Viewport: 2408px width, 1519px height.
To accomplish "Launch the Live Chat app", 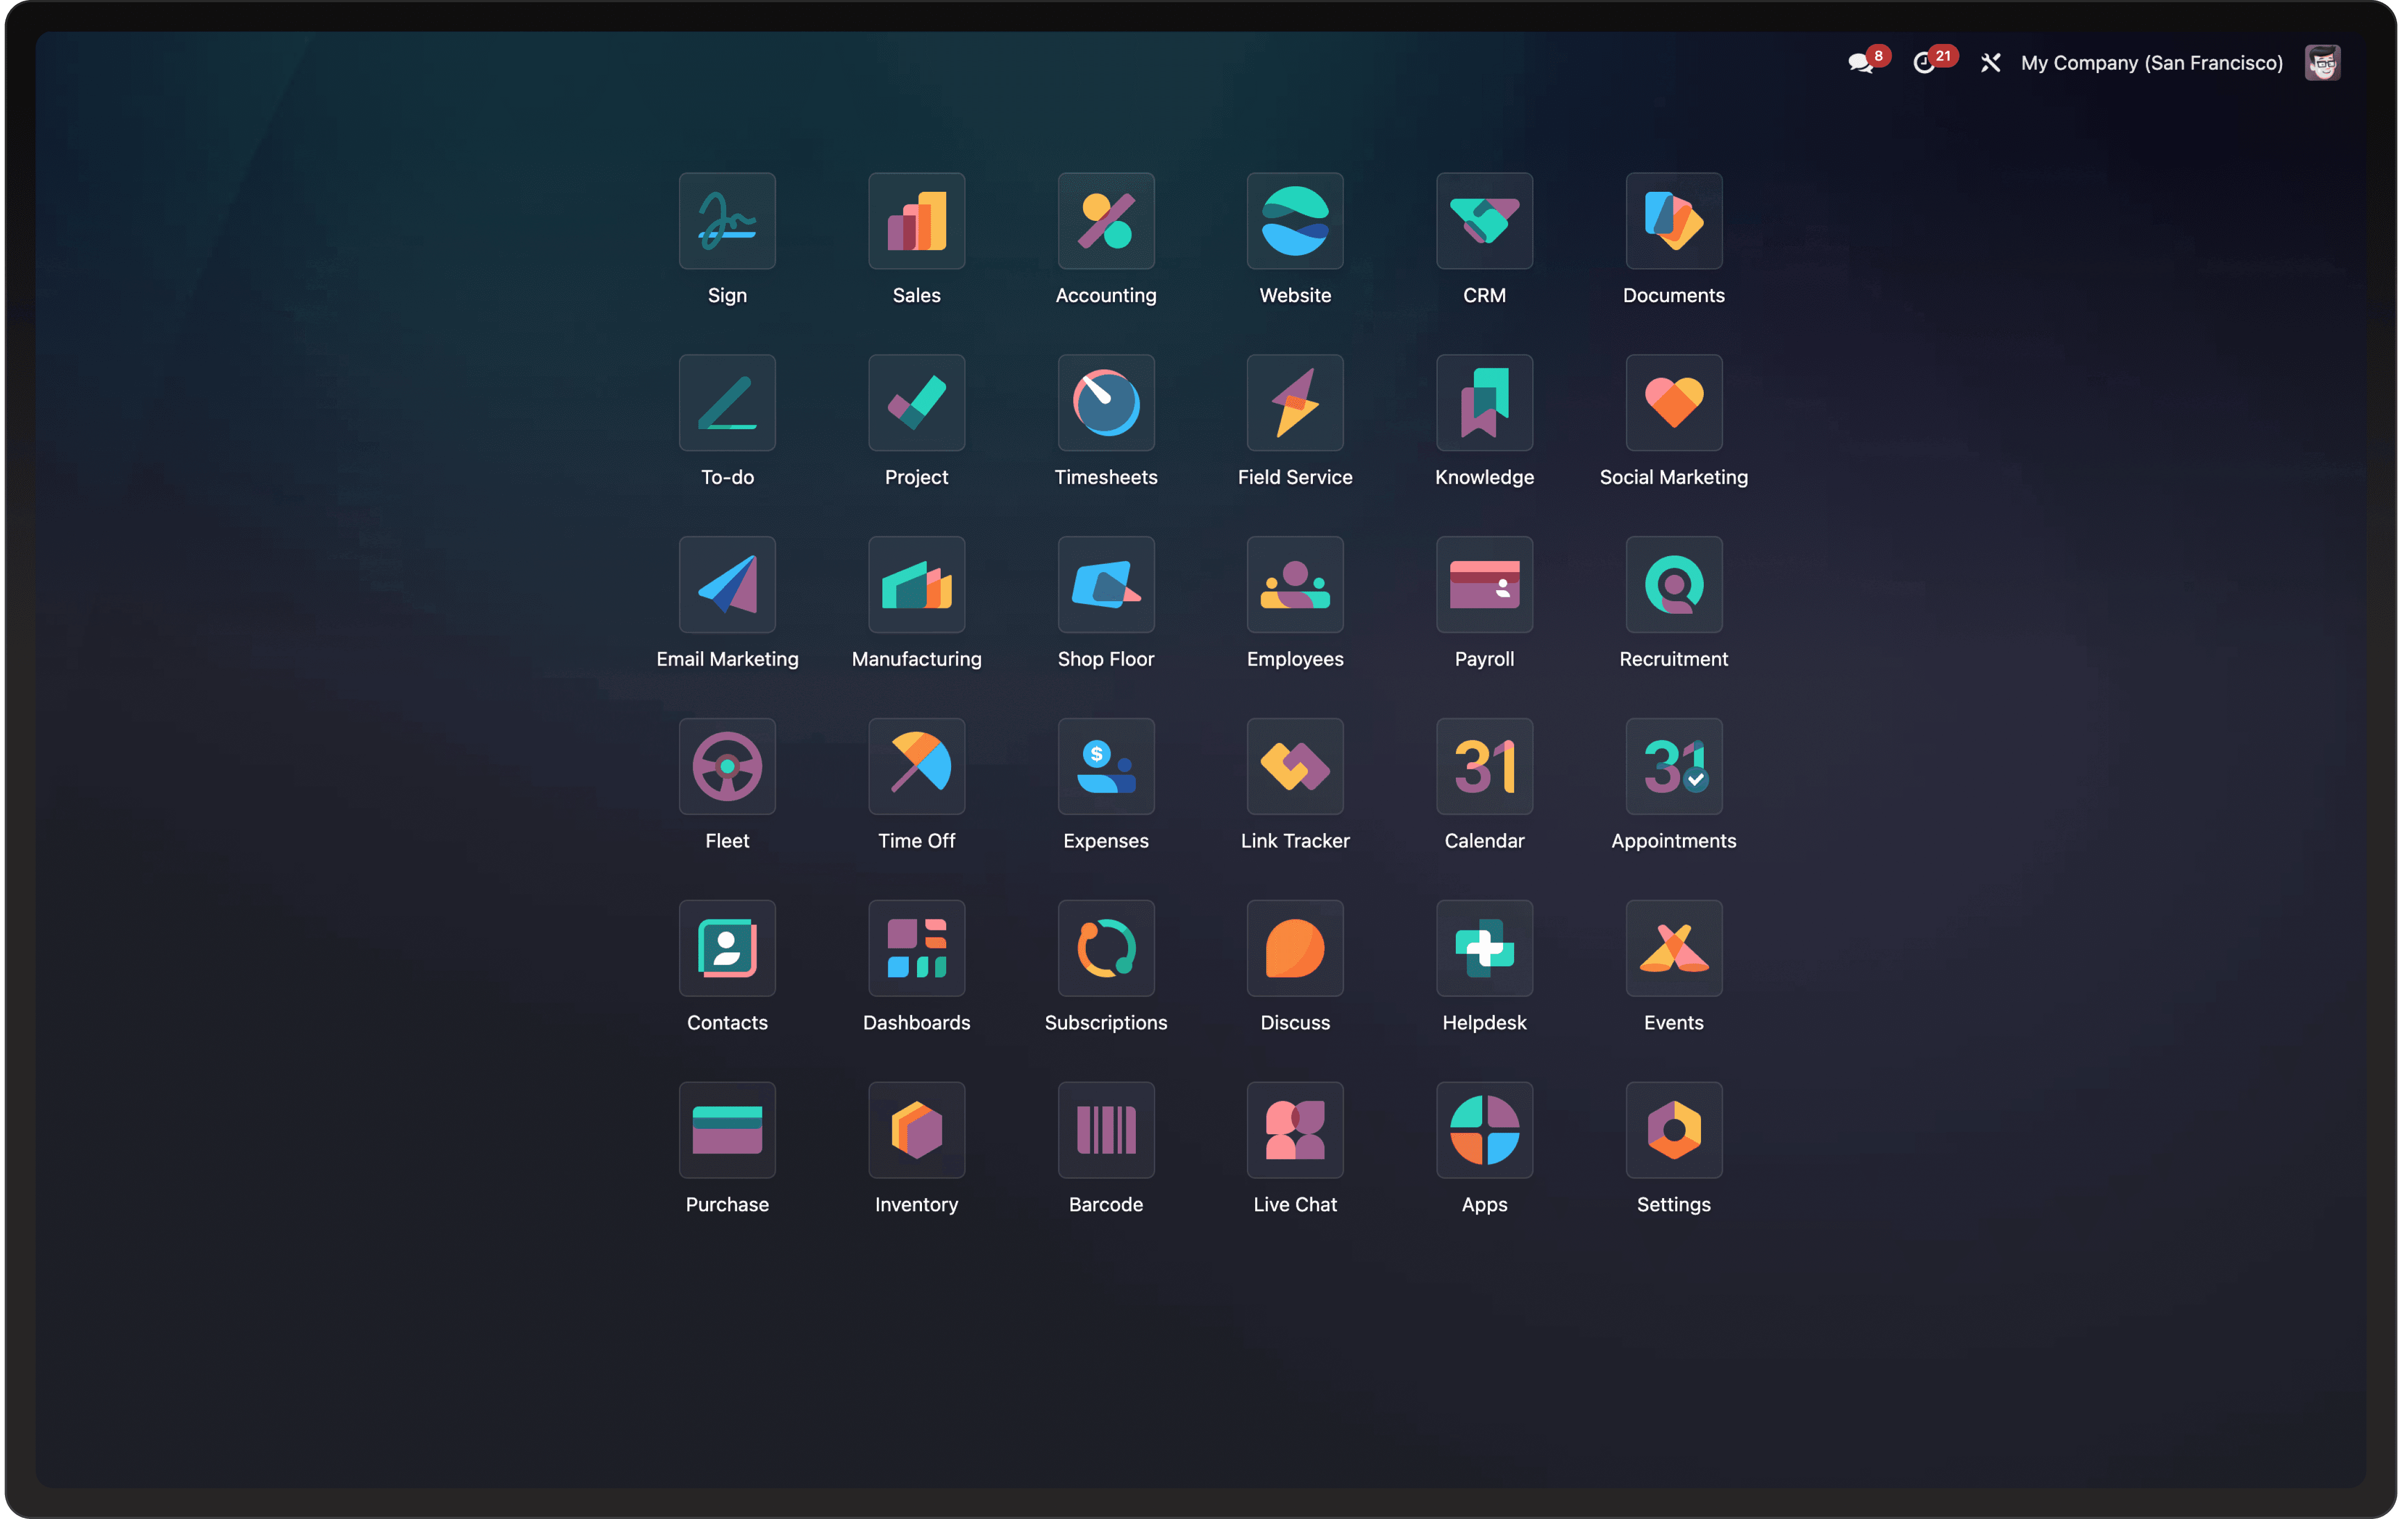I will point(1294,1130).
